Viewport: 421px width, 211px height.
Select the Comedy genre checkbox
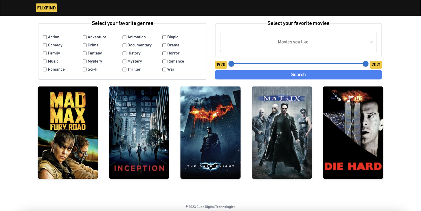click(45, 45)
